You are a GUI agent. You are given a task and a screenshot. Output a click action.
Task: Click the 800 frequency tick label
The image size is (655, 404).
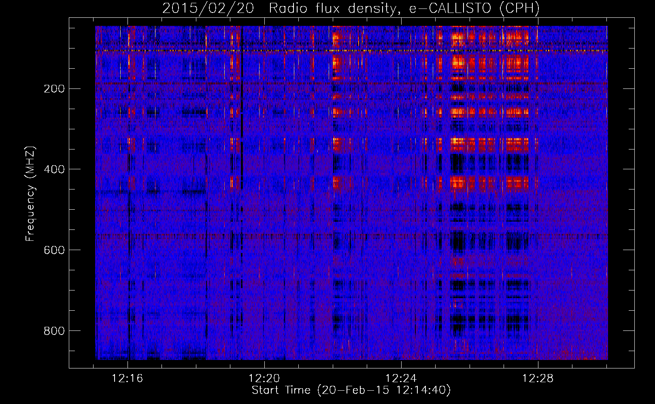(54, 331)
